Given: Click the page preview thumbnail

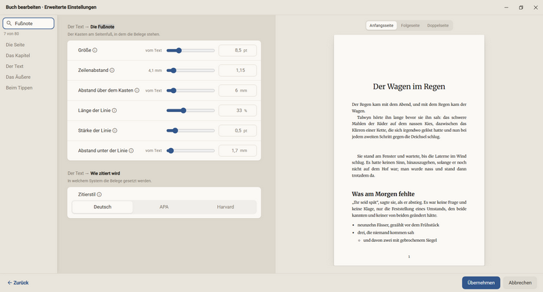Looking at the screenshot, I should pos(409,150).
